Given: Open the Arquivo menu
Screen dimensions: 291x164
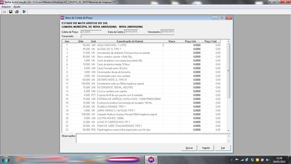Looking at the screenshot, I should [x=6, y=7].
